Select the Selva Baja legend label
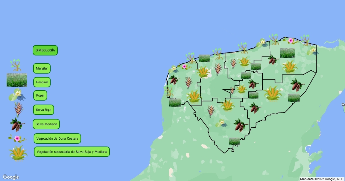This screenshot has height=181, width=345. (43, 110)
